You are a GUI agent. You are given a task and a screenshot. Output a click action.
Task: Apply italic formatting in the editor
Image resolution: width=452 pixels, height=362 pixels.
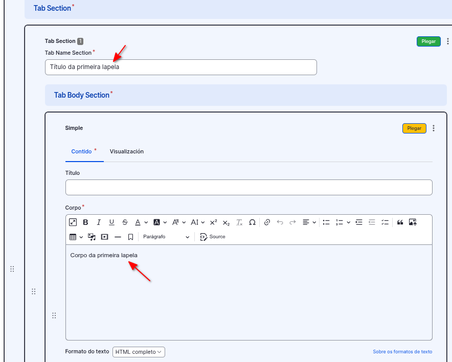[99, 222]
